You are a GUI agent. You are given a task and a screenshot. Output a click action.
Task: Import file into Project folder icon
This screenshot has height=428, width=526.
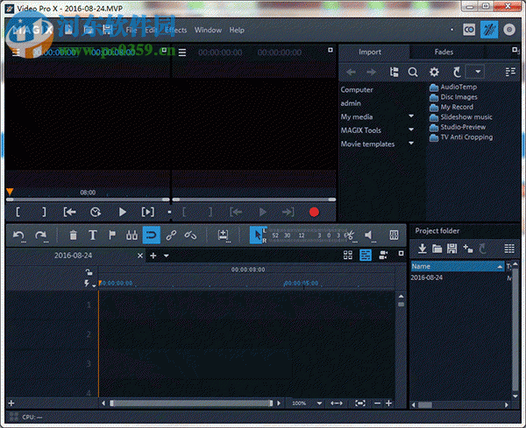(x=422, y=249)
